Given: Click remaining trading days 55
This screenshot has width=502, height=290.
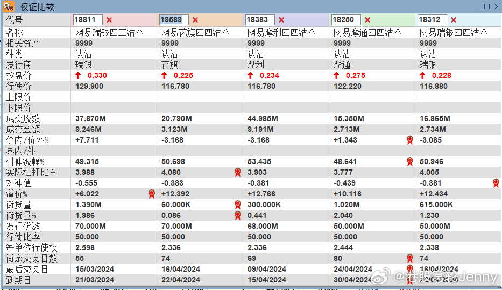Looking at the screenshot, I should [80, 258].
